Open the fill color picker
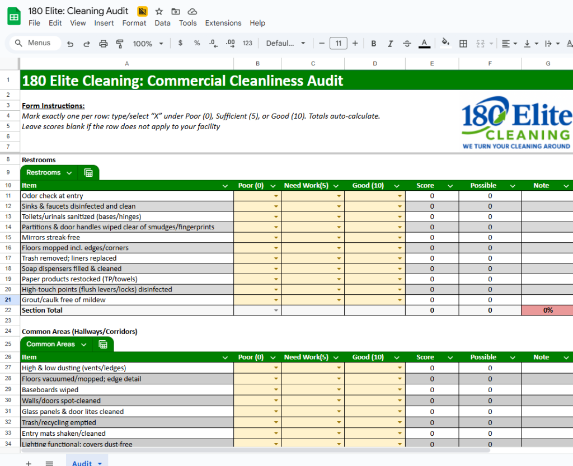The image size is (573, 466). [x=445, y=44]
